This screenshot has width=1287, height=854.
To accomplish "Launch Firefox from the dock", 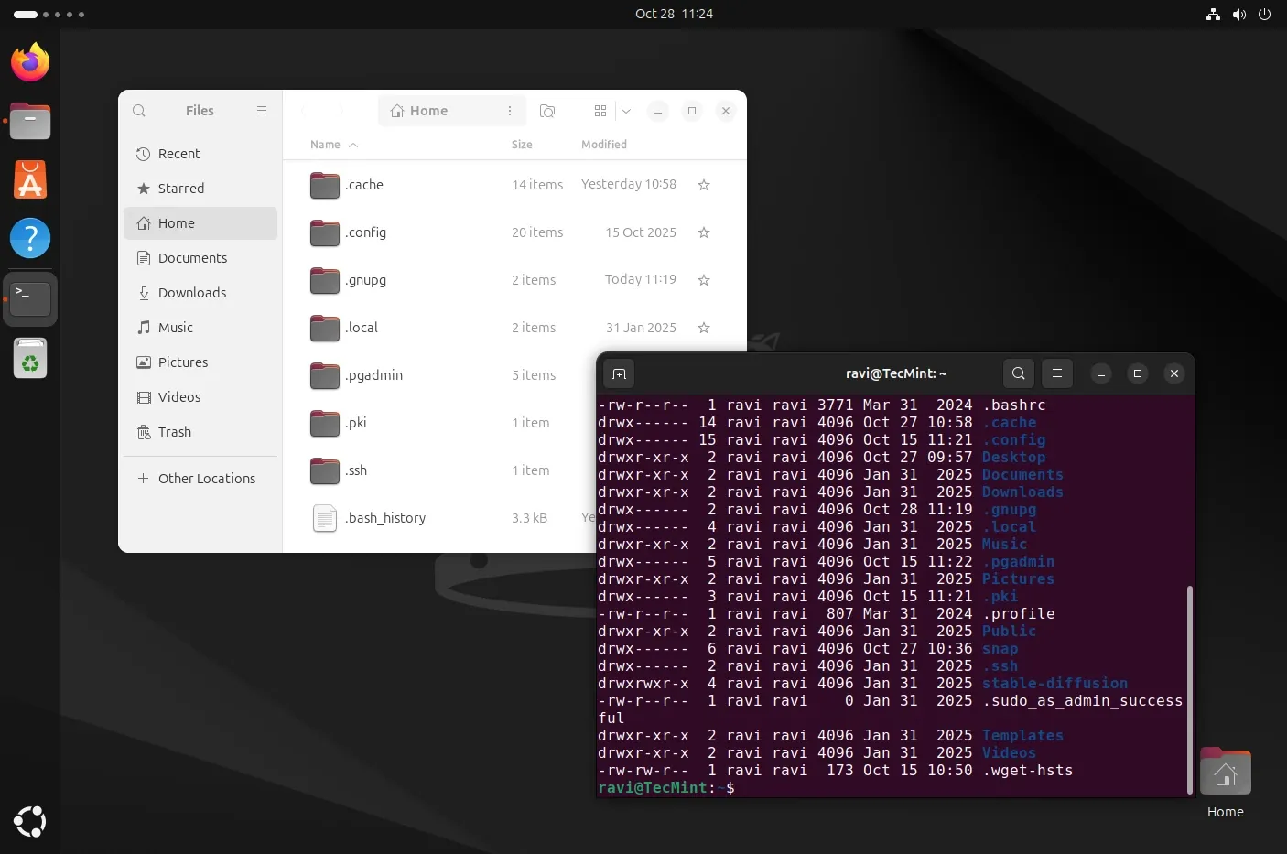I will click(x=30, y=63).
